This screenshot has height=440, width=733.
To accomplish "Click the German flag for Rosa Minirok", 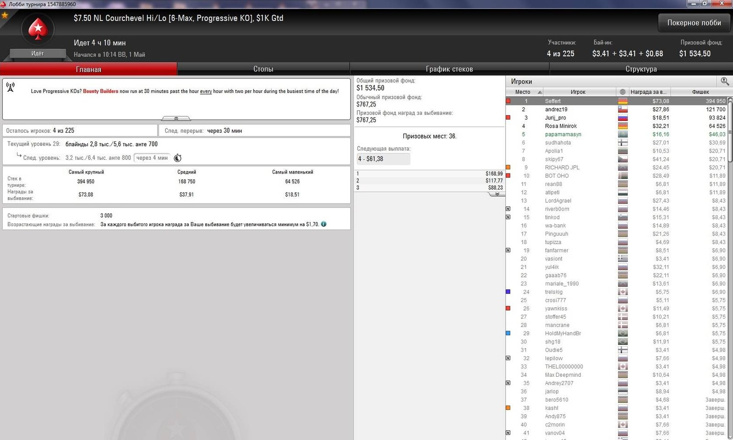I will (x=623, y=126).
